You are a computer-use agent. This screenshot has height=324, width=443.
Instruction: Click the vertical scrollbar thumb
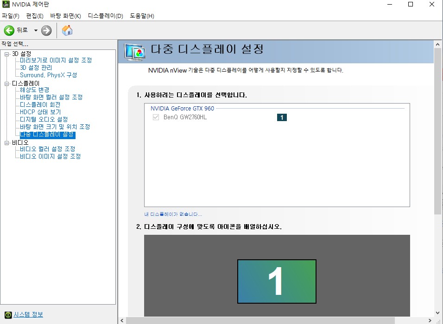pos(437,131)
